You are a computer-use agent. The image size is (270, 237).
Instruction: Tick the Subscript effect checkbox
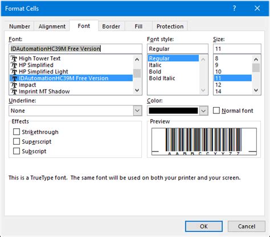point(17,151)
